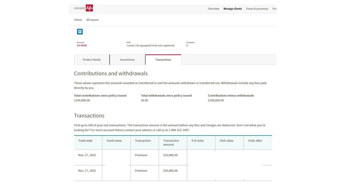Go to the Clients sub-navigation link
This screenshot has height=194, width=345.
tap(78, 20)
